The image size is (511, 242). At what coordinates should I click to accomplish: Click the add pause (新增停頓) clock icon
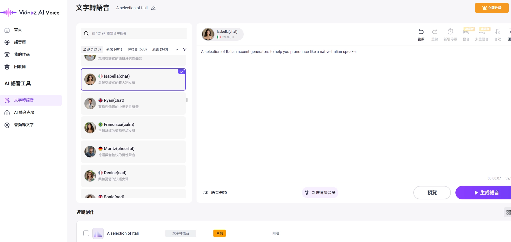450,32
